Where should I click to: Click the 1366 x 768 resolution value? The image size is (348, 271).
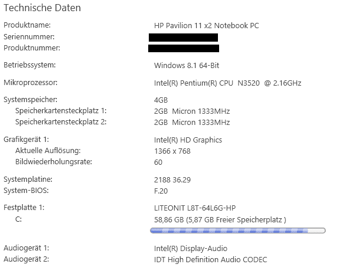pyautogui.click(x=172, y=151)
